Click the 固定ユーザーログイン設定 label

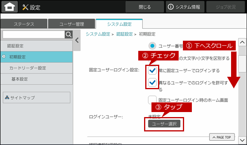114,70
